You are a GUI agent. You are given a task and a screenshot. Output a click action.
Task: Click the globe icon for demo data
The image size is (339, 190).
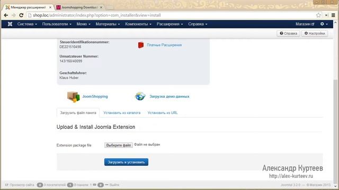[140, 96]
